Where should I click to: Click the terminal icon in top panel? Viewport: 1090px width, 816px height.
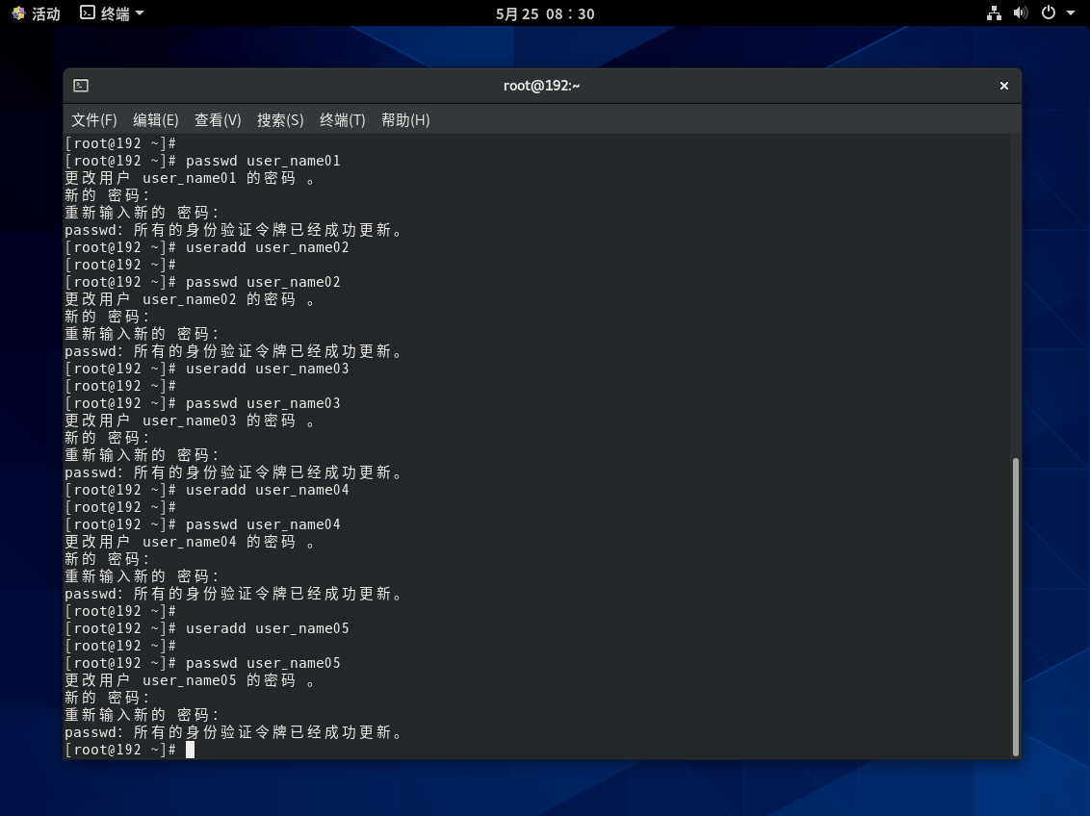88,13
